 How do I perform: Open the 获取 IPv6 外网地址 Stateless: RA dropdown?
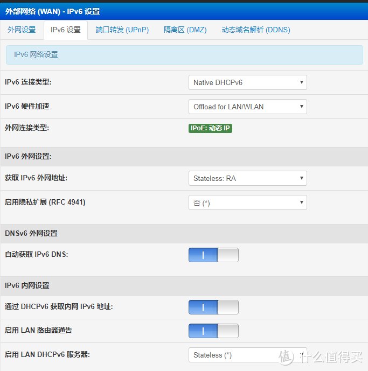[x=248, y=178]
